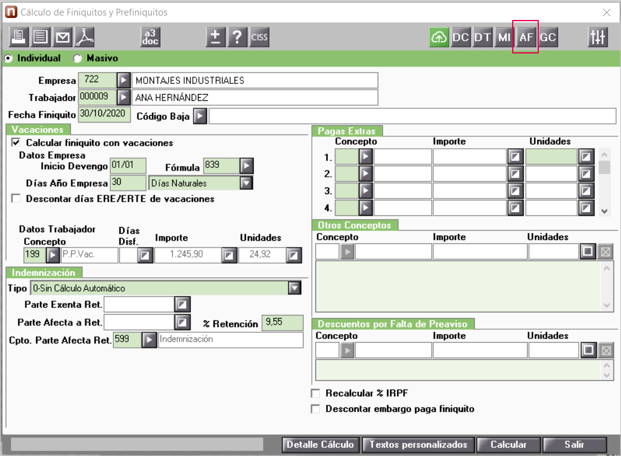Open lookup arrow next to Cpto. 599
The image size is (621, 456).
click(149, 340)
